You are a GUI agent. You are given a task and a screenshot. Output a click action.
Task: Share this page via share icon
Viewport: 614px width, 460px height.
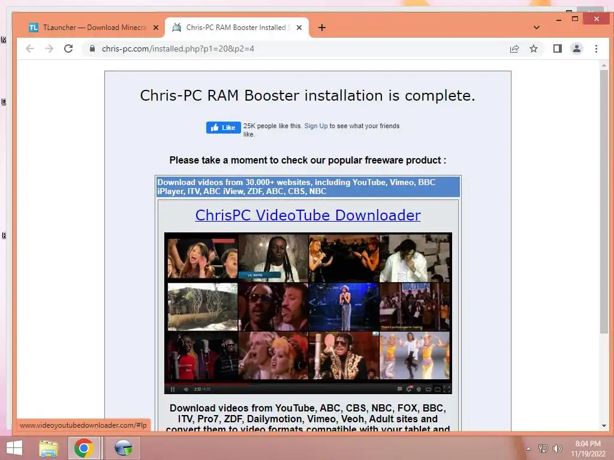514,49
